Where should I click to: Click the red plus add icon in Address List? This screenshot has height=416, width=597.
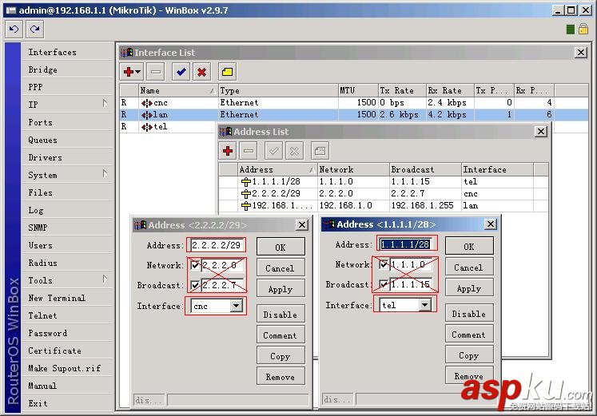(228, 151)
